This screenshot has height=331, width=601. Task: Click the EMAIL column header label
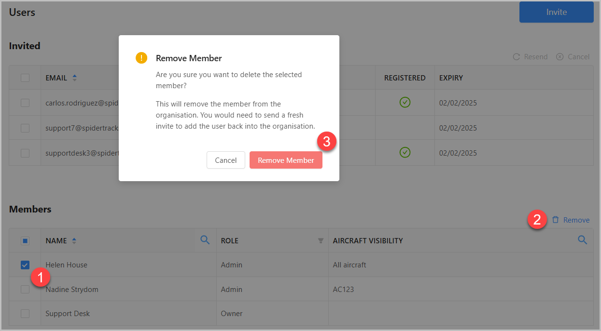56,78
